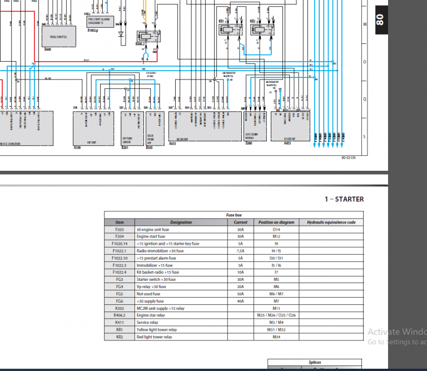
Task: Click "Red light tower relay" designation
Action: [154, 337]
